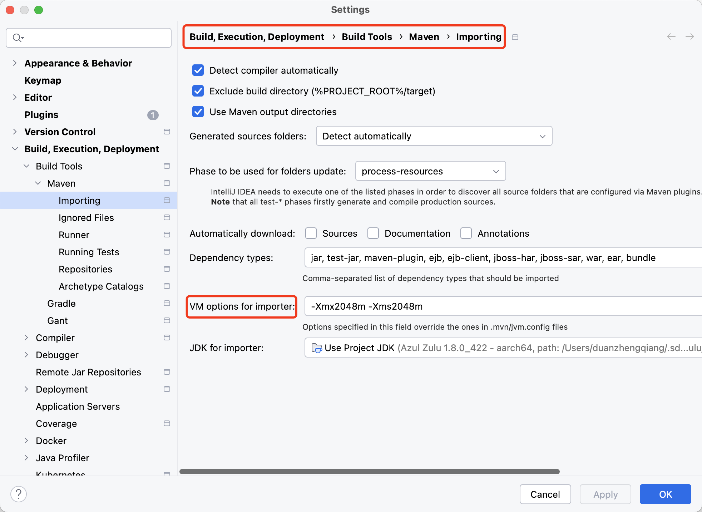Expand the Compiler tree node
The width and height of the screenshot is (702, 512).
pos(26,338)
